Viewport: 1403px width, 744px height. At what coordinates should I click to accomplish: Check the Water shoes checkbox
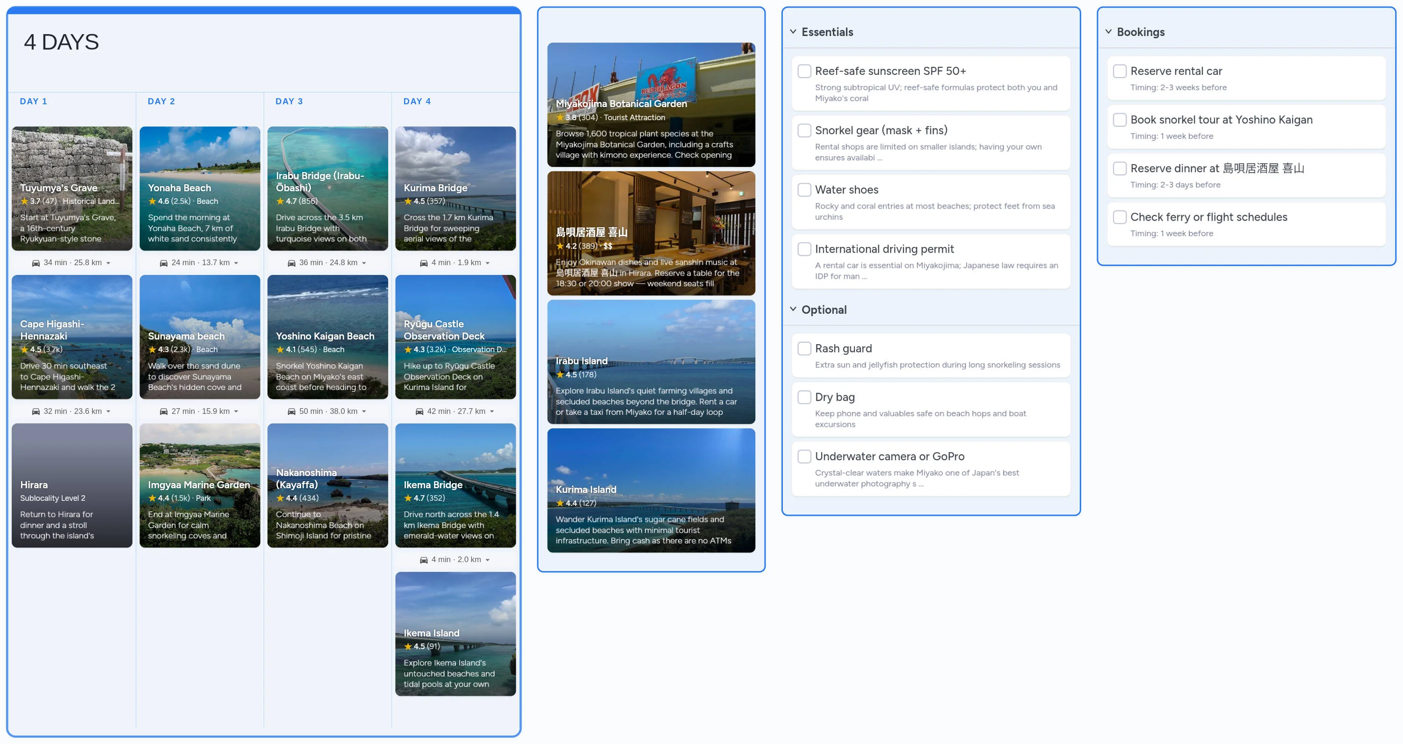pos(804,189)
